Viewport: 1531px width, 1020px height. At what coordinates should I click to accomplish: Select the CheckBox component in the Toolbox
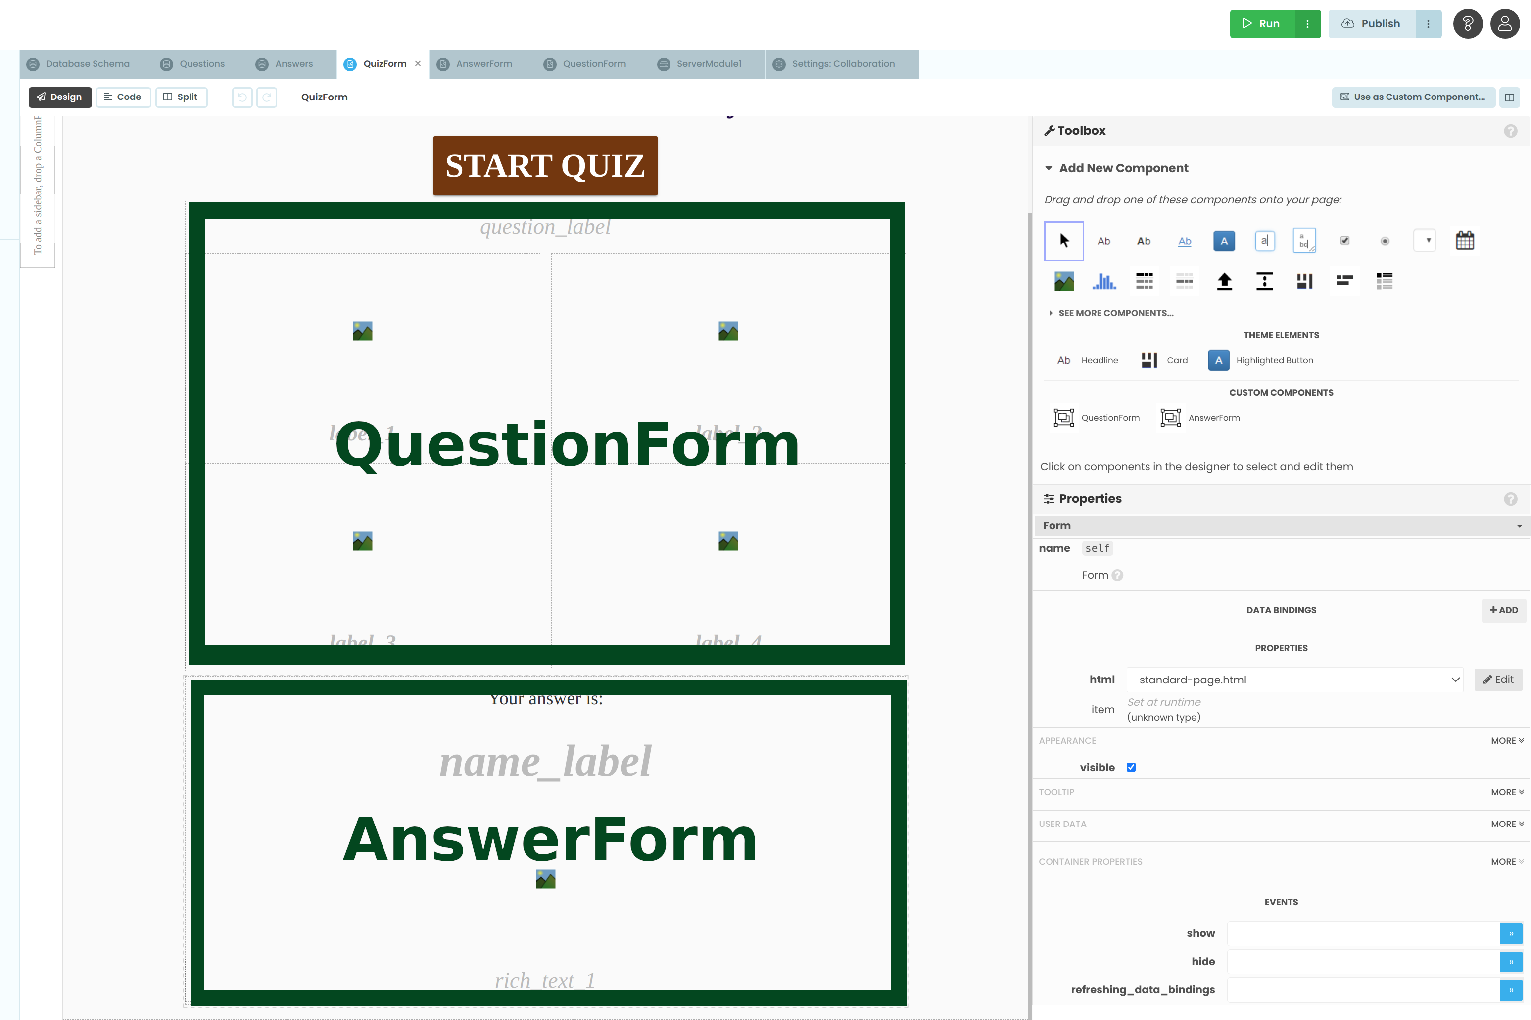coord(1344,241)
